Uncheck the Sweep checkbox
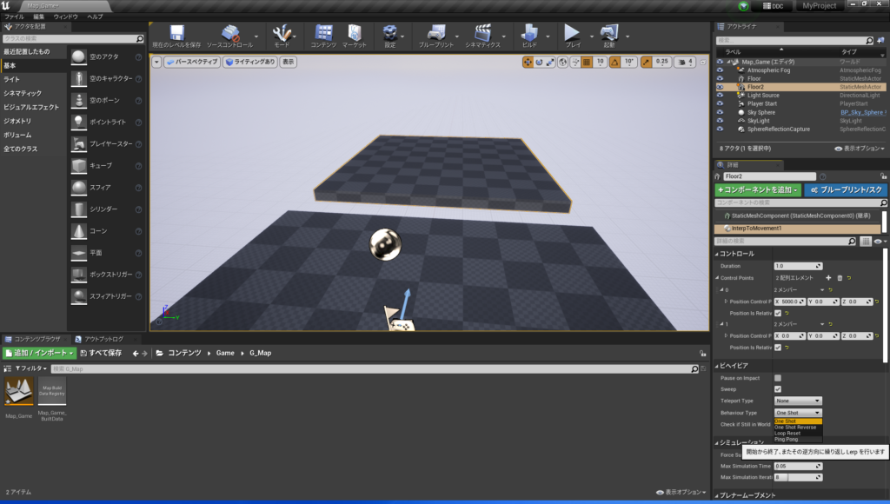The height and width of the screenshot is (504, 890). (x=778, y=389)
